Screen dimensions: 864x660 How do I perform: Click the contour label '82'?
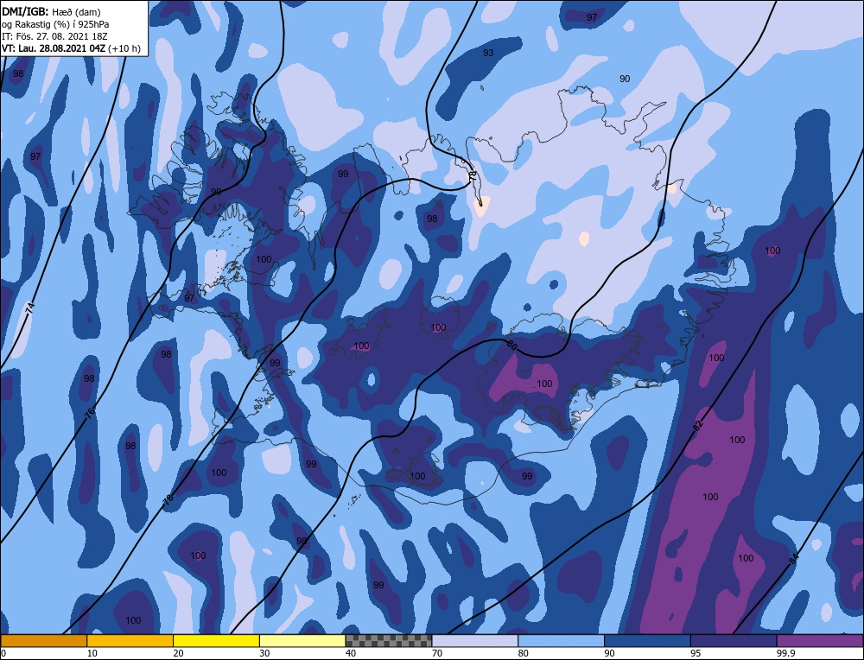click(x=697, y=426)
